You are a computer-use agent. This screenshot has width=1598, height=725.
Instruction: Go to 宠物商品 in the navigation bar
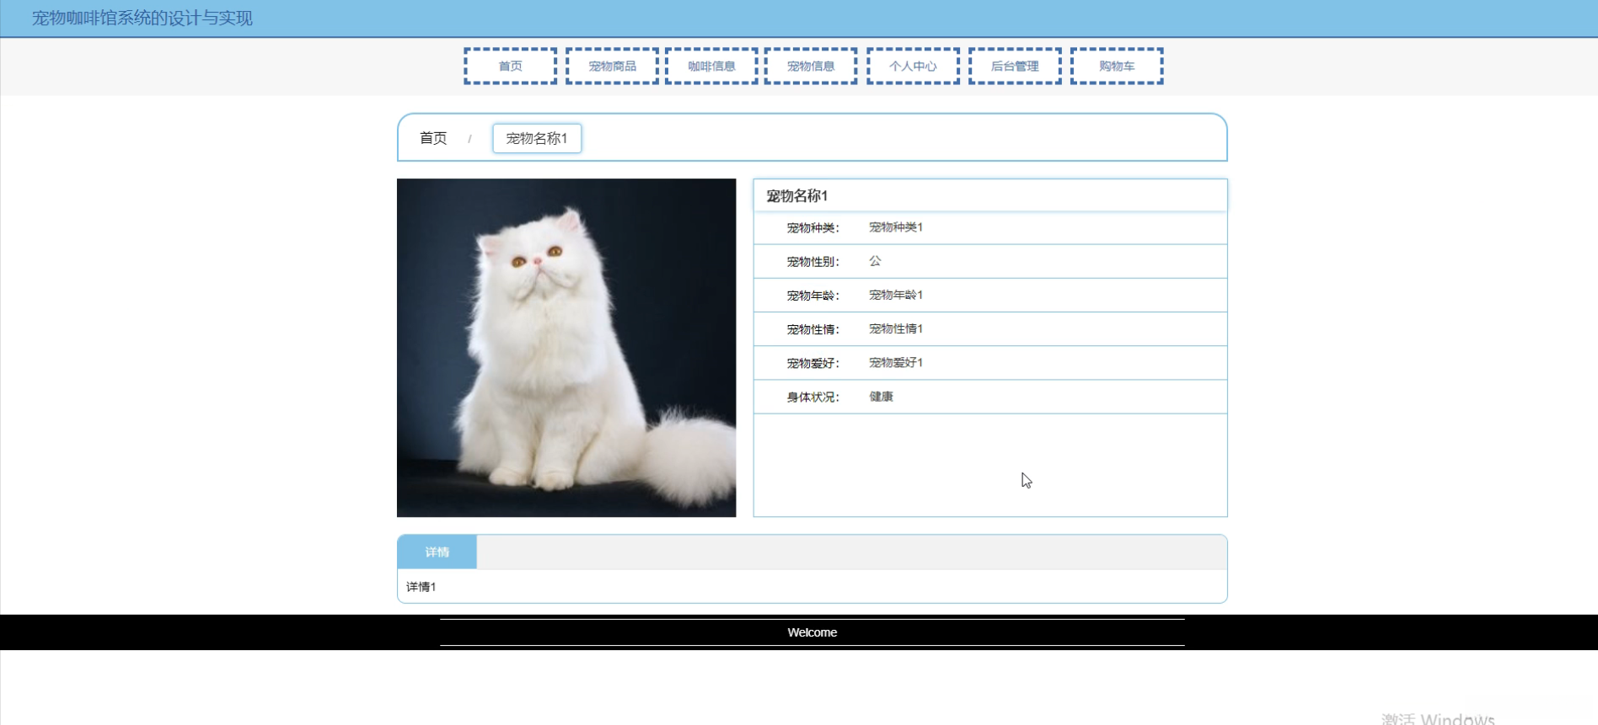612,66
